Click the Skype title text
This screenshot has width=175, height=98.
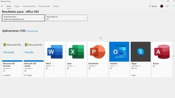coord(134,63)
